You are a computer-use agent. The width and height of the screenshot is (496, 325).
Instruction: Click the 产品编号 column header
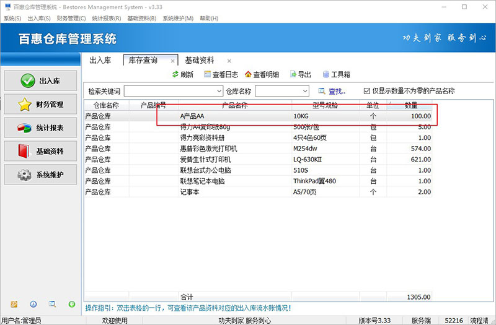point(154,105)
